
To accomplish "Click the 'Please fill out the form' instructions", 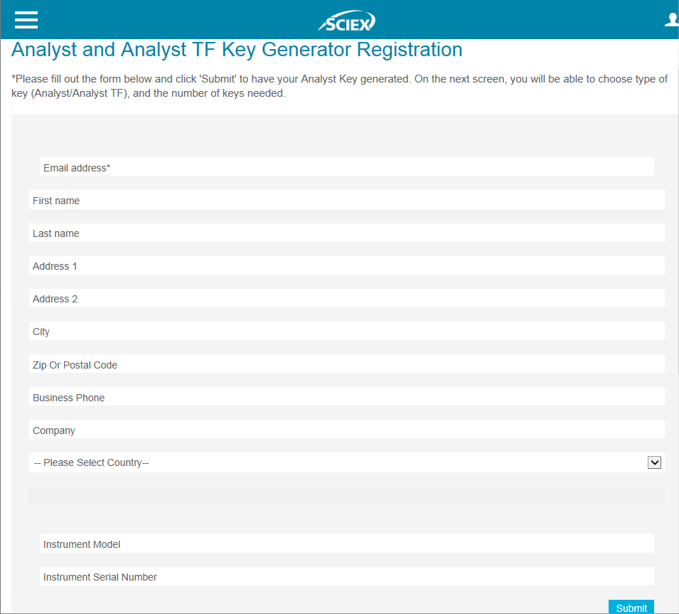I will (340, 86).
